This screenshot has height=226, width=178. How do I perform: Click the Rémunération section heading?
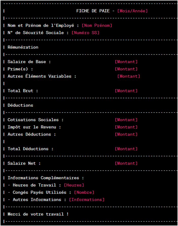23,47
